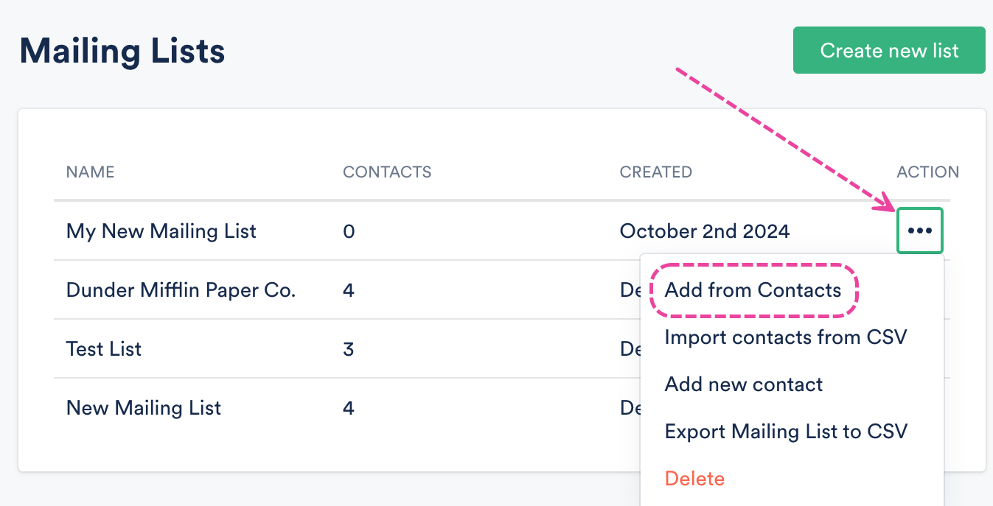Choose Export Mailing List to CSV
This screenshot has width=993, height=506.
(785, 432)
